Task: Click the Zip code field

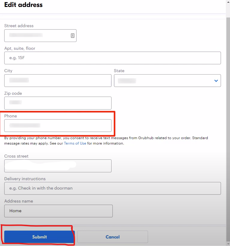Action: [58, 103]
